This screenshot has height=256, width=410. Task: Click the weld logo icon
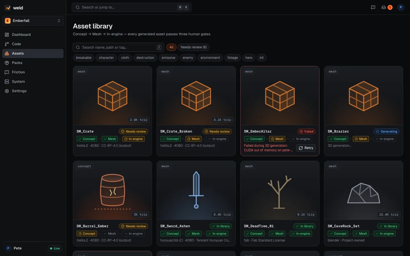click(8, 8)
